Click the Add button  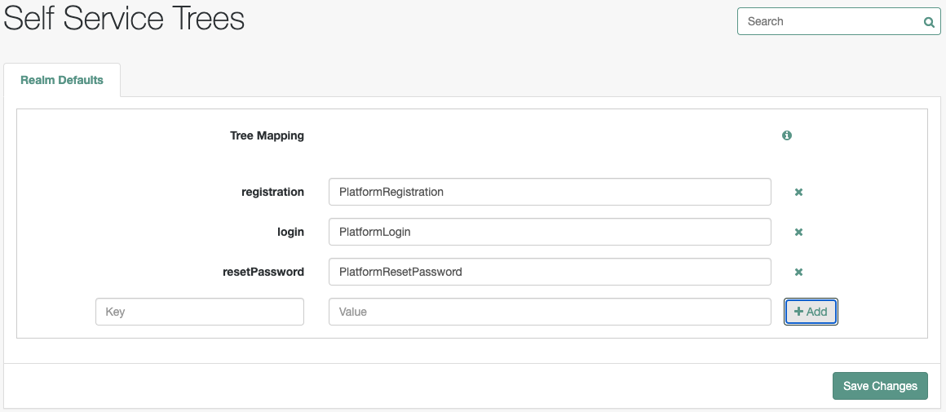811,312
